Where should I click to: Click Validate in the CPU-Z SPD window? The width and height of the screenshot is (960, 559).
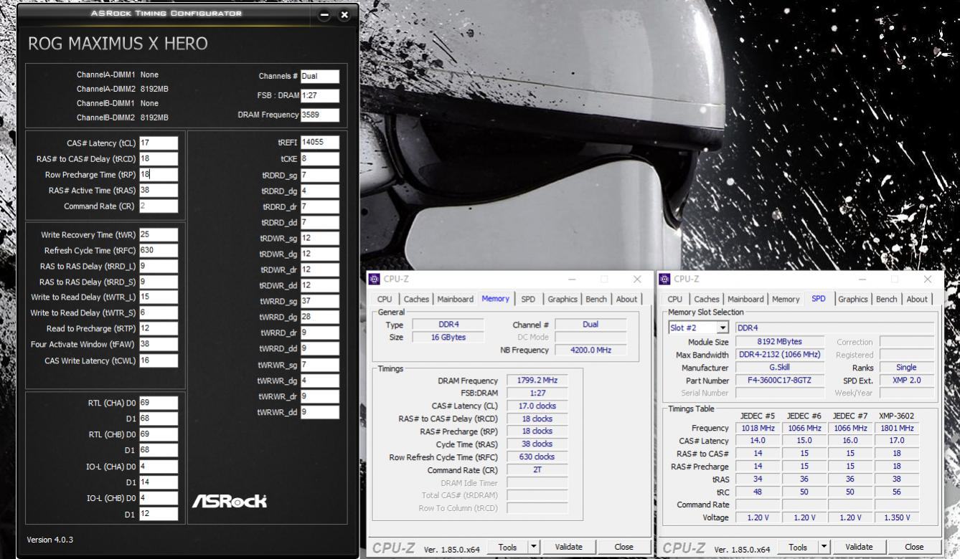coord(859,547)
